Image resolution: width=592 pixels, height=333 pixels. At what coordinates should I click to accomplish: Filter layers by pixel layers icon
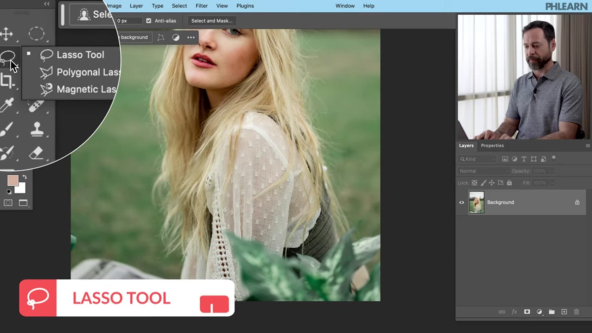(x=505, y=159)
